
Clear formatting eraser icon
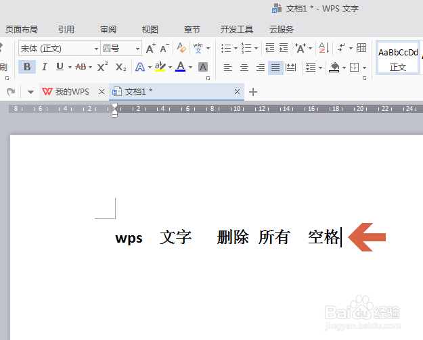point(181,48)
